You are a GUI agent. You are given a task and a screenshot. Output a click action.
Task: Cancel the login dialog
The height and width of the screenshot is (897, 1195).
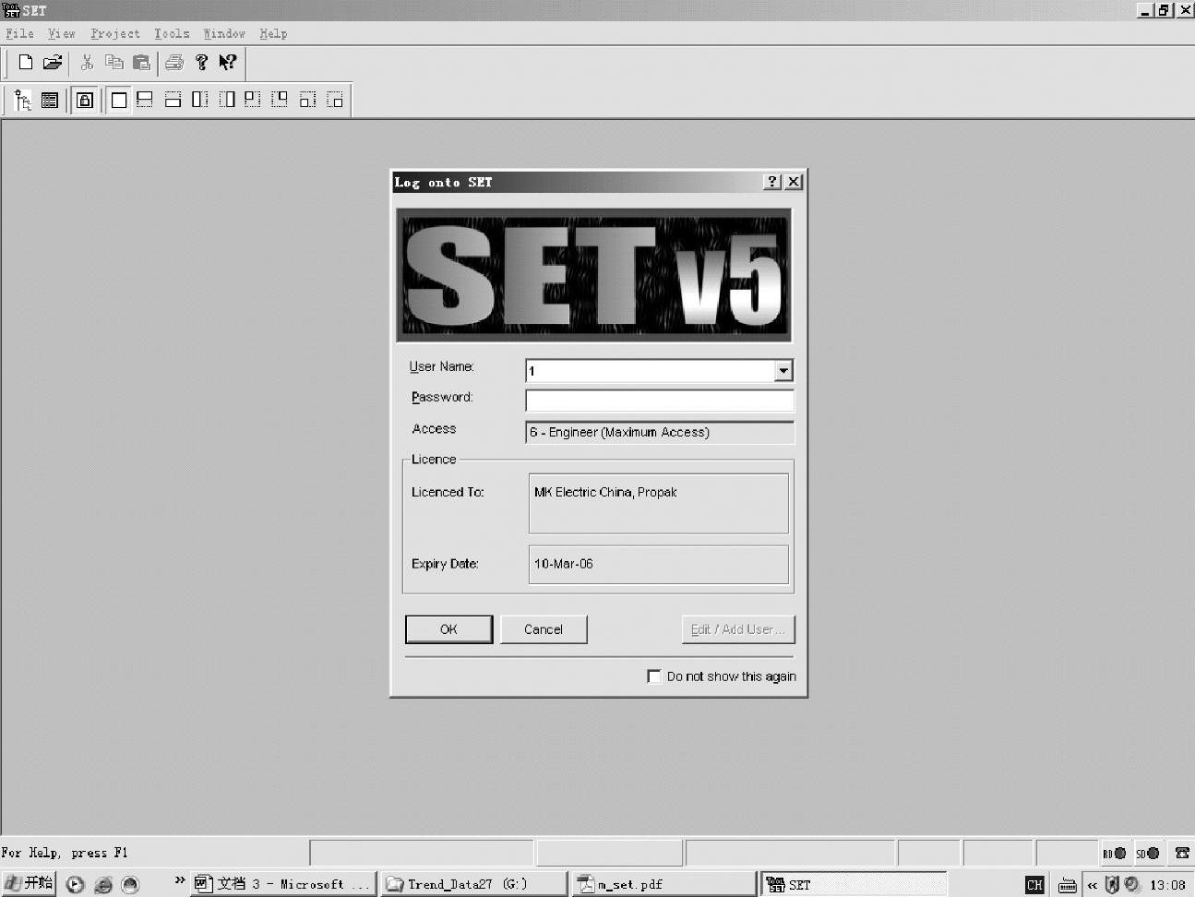tap(544, 629)
